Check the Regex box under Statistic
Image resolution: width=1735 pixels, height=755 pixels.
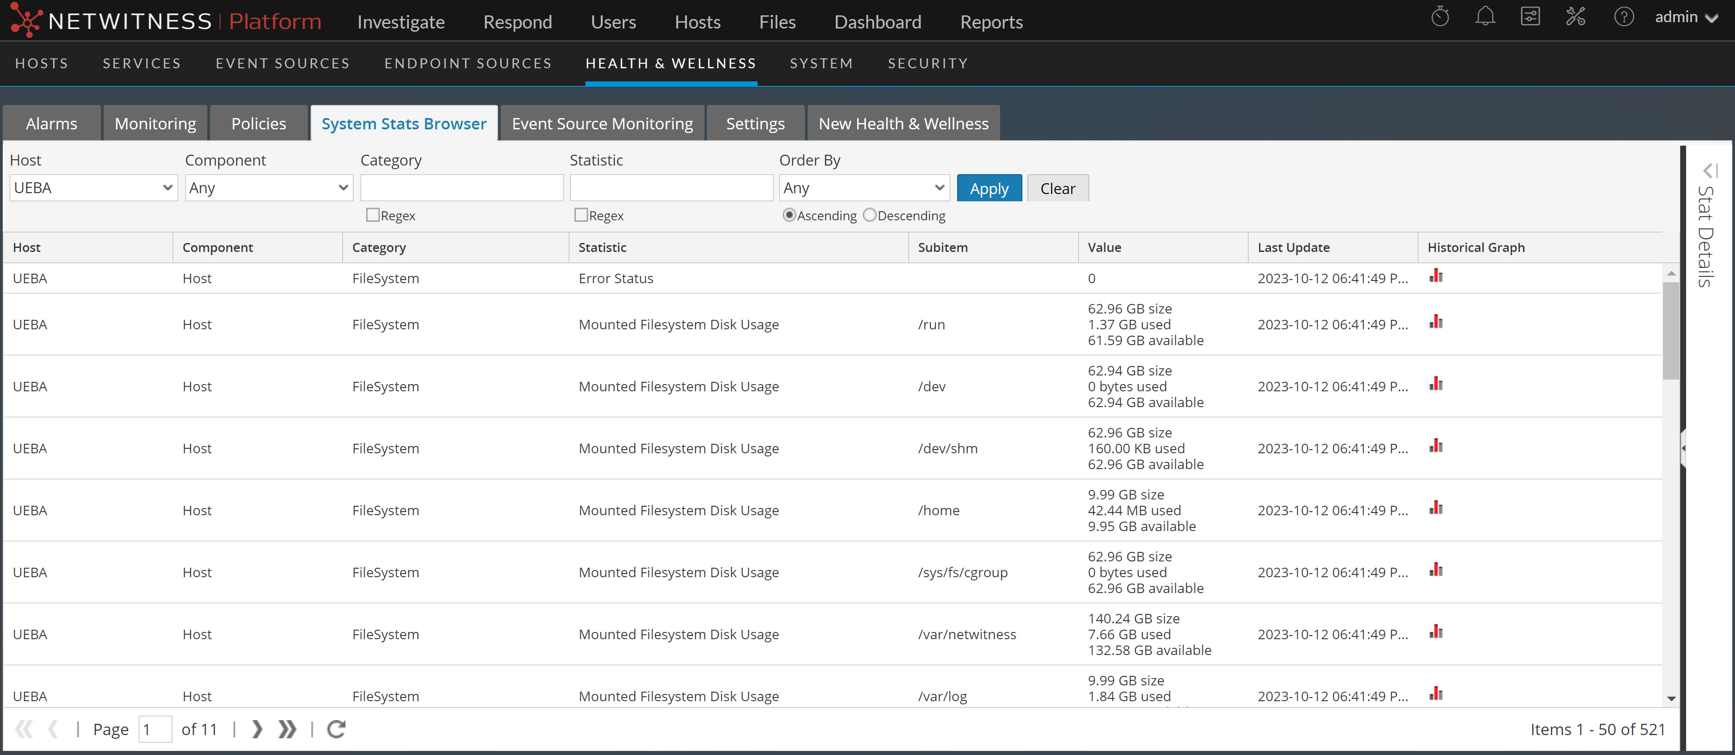pos(580,215)
